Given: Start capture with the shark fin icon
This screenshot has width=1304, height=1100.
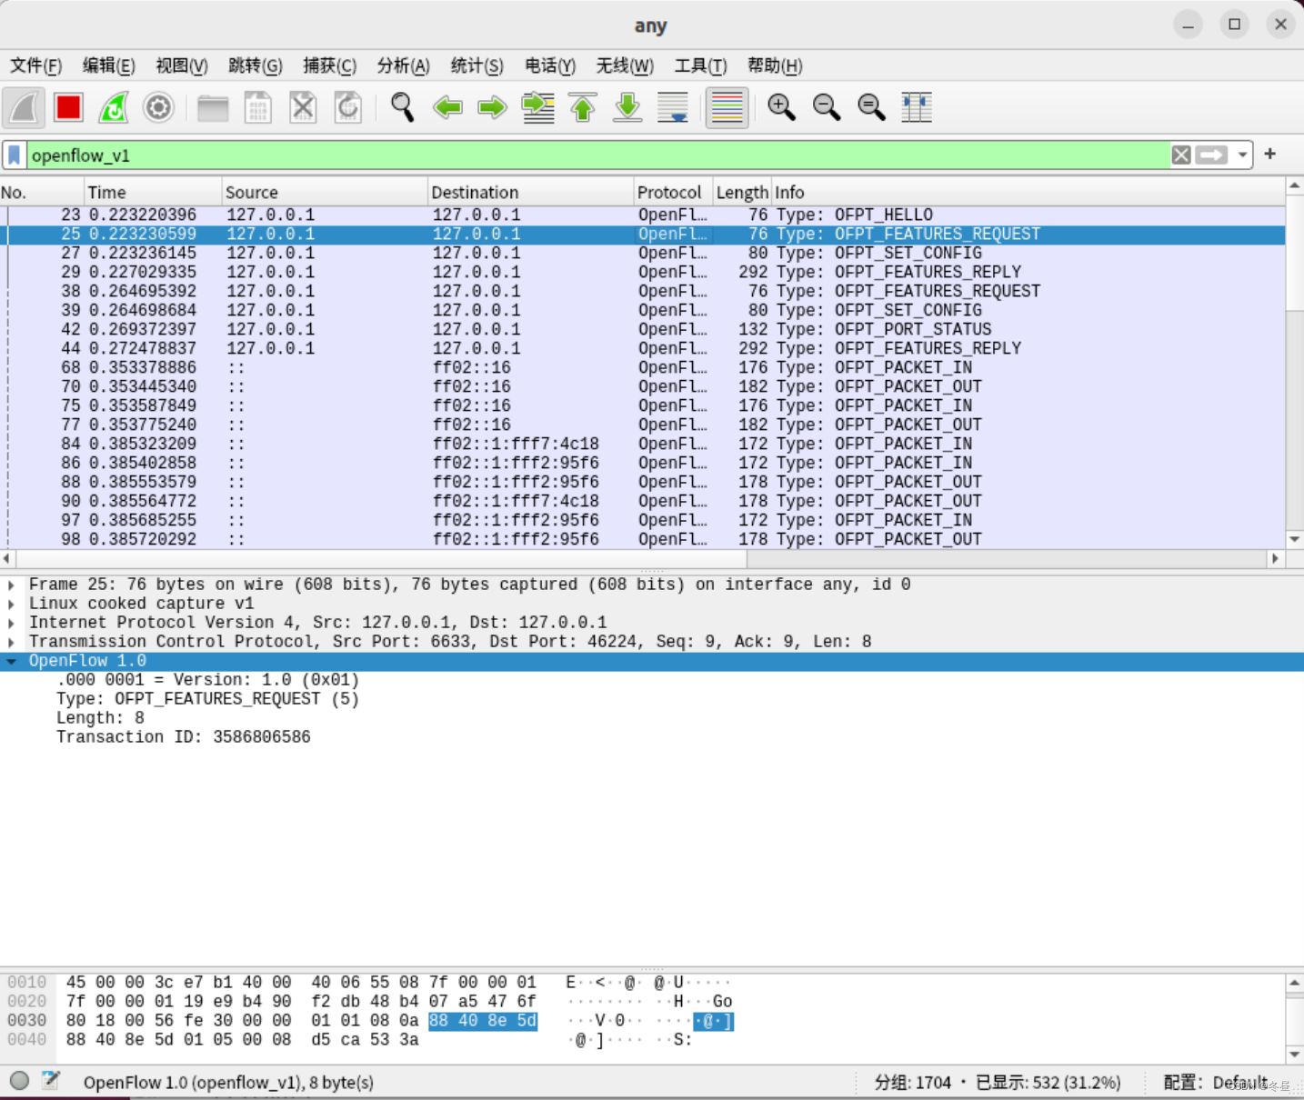Looking at the screenshot, I should 24,108.
